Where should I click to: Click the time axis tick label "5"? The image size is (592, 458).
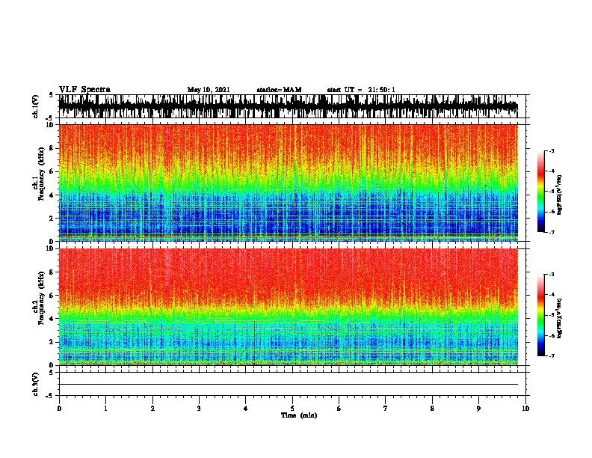292,408
